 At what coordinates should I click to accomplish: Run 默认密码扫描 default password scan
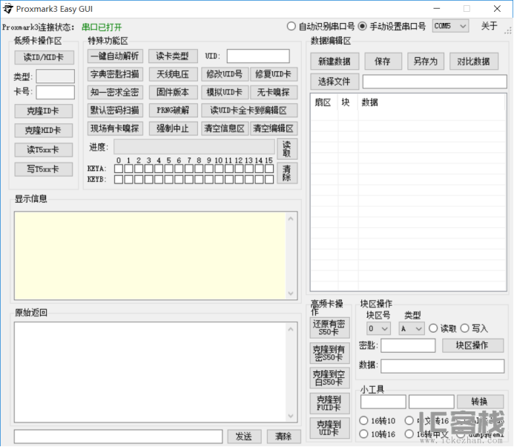(115, 111)
